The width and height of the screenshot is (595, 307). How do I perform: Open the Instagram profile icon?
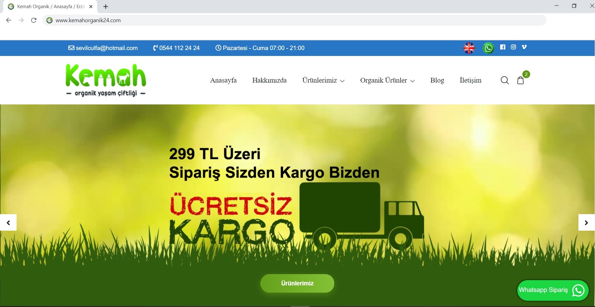coord(513,47)
